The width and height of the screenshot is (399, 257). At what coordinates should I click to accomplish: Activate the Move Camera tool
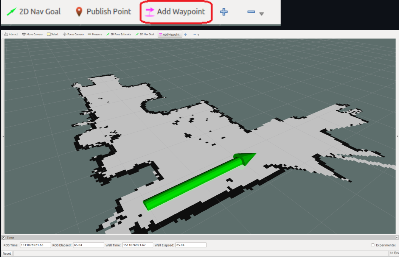(32, 34)
